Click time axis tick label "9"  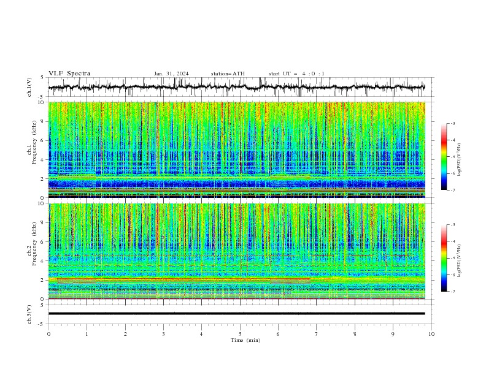(x=393, y=334)
